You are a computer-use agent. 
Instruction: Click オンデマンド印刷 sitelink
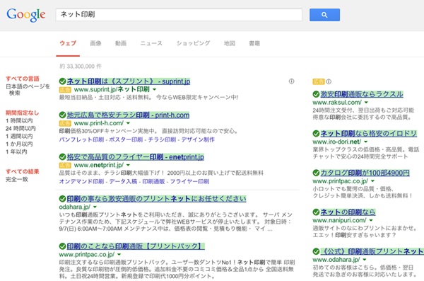[x=81, y=181]
